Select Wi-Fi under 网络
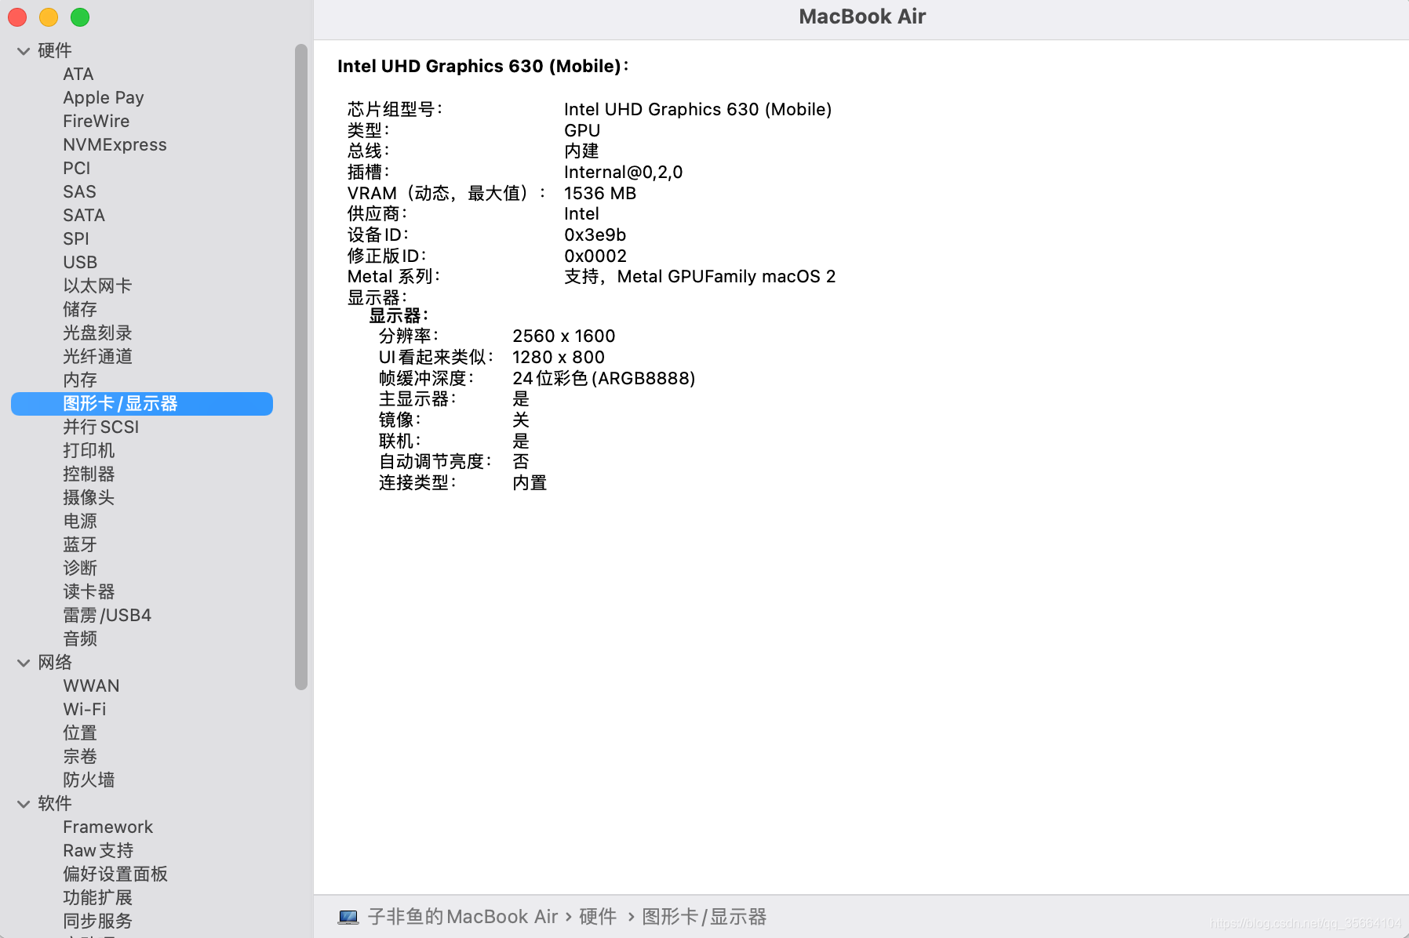This screenshot has width=1409, height=938. tap(85, 710)
